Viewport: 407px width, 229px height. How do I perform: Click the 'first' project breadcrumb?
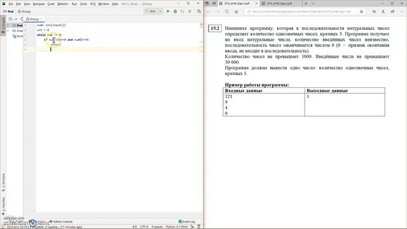8,11
